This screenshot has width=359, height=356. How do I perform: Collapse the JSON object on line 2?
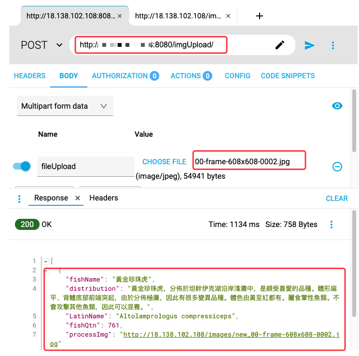46,271
